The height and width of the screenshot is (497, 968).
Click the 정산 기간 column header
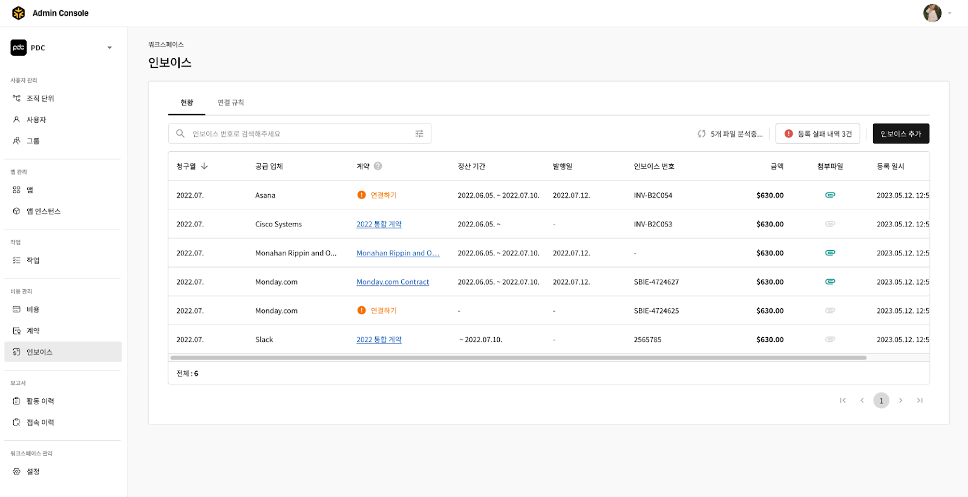coord(471,166)
